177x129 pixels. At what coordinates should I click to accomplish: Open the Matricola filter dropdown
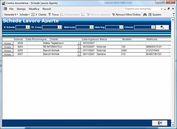[91, 27]
